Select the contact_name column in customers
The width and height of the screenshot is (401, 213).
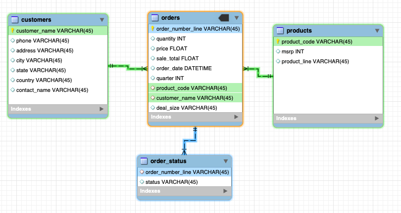coord(52,90)
